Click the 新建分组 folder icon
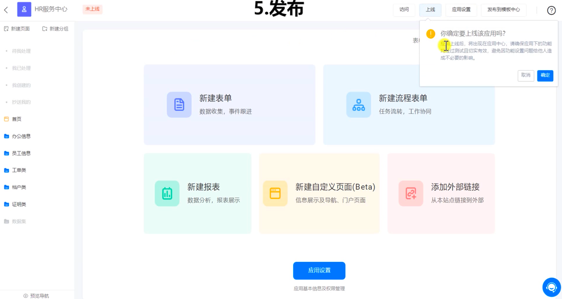This screenshot has width=562, height=299. [45, 29]
